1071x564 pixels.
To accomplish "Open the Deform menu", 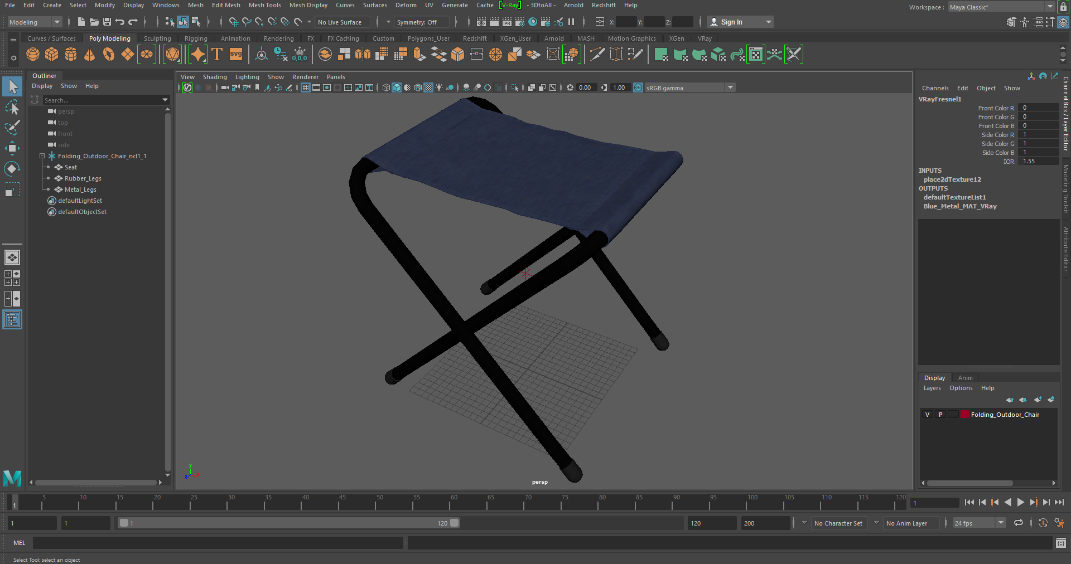I will pyautogui.click(x=406, y=5).
